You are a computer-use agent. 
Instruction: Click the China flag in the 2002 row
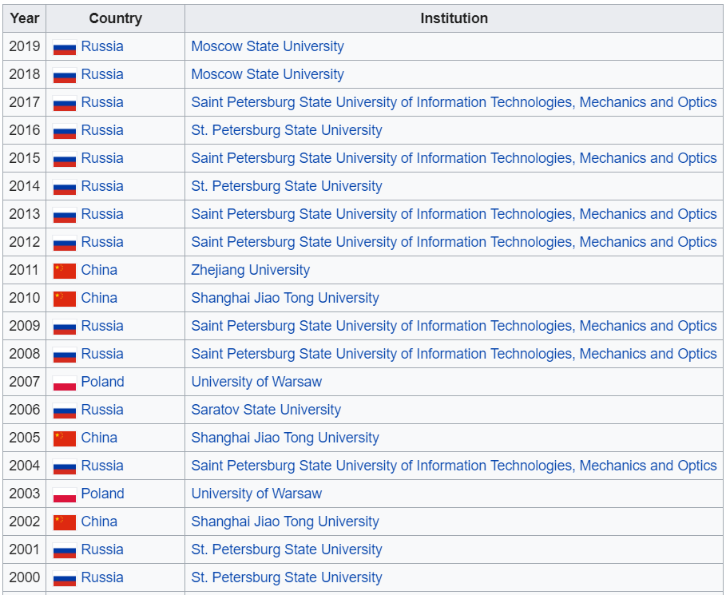pos(65,522)
